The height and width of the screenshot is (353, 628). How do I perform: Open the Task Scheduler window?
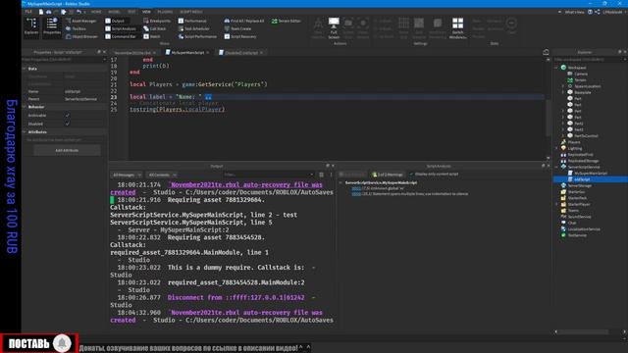tap(194, 28)
